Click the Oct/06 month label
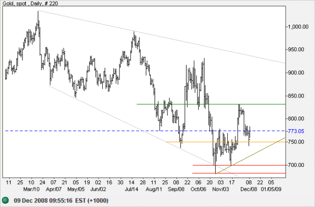The image size is (315, 207). pos(198,189)
